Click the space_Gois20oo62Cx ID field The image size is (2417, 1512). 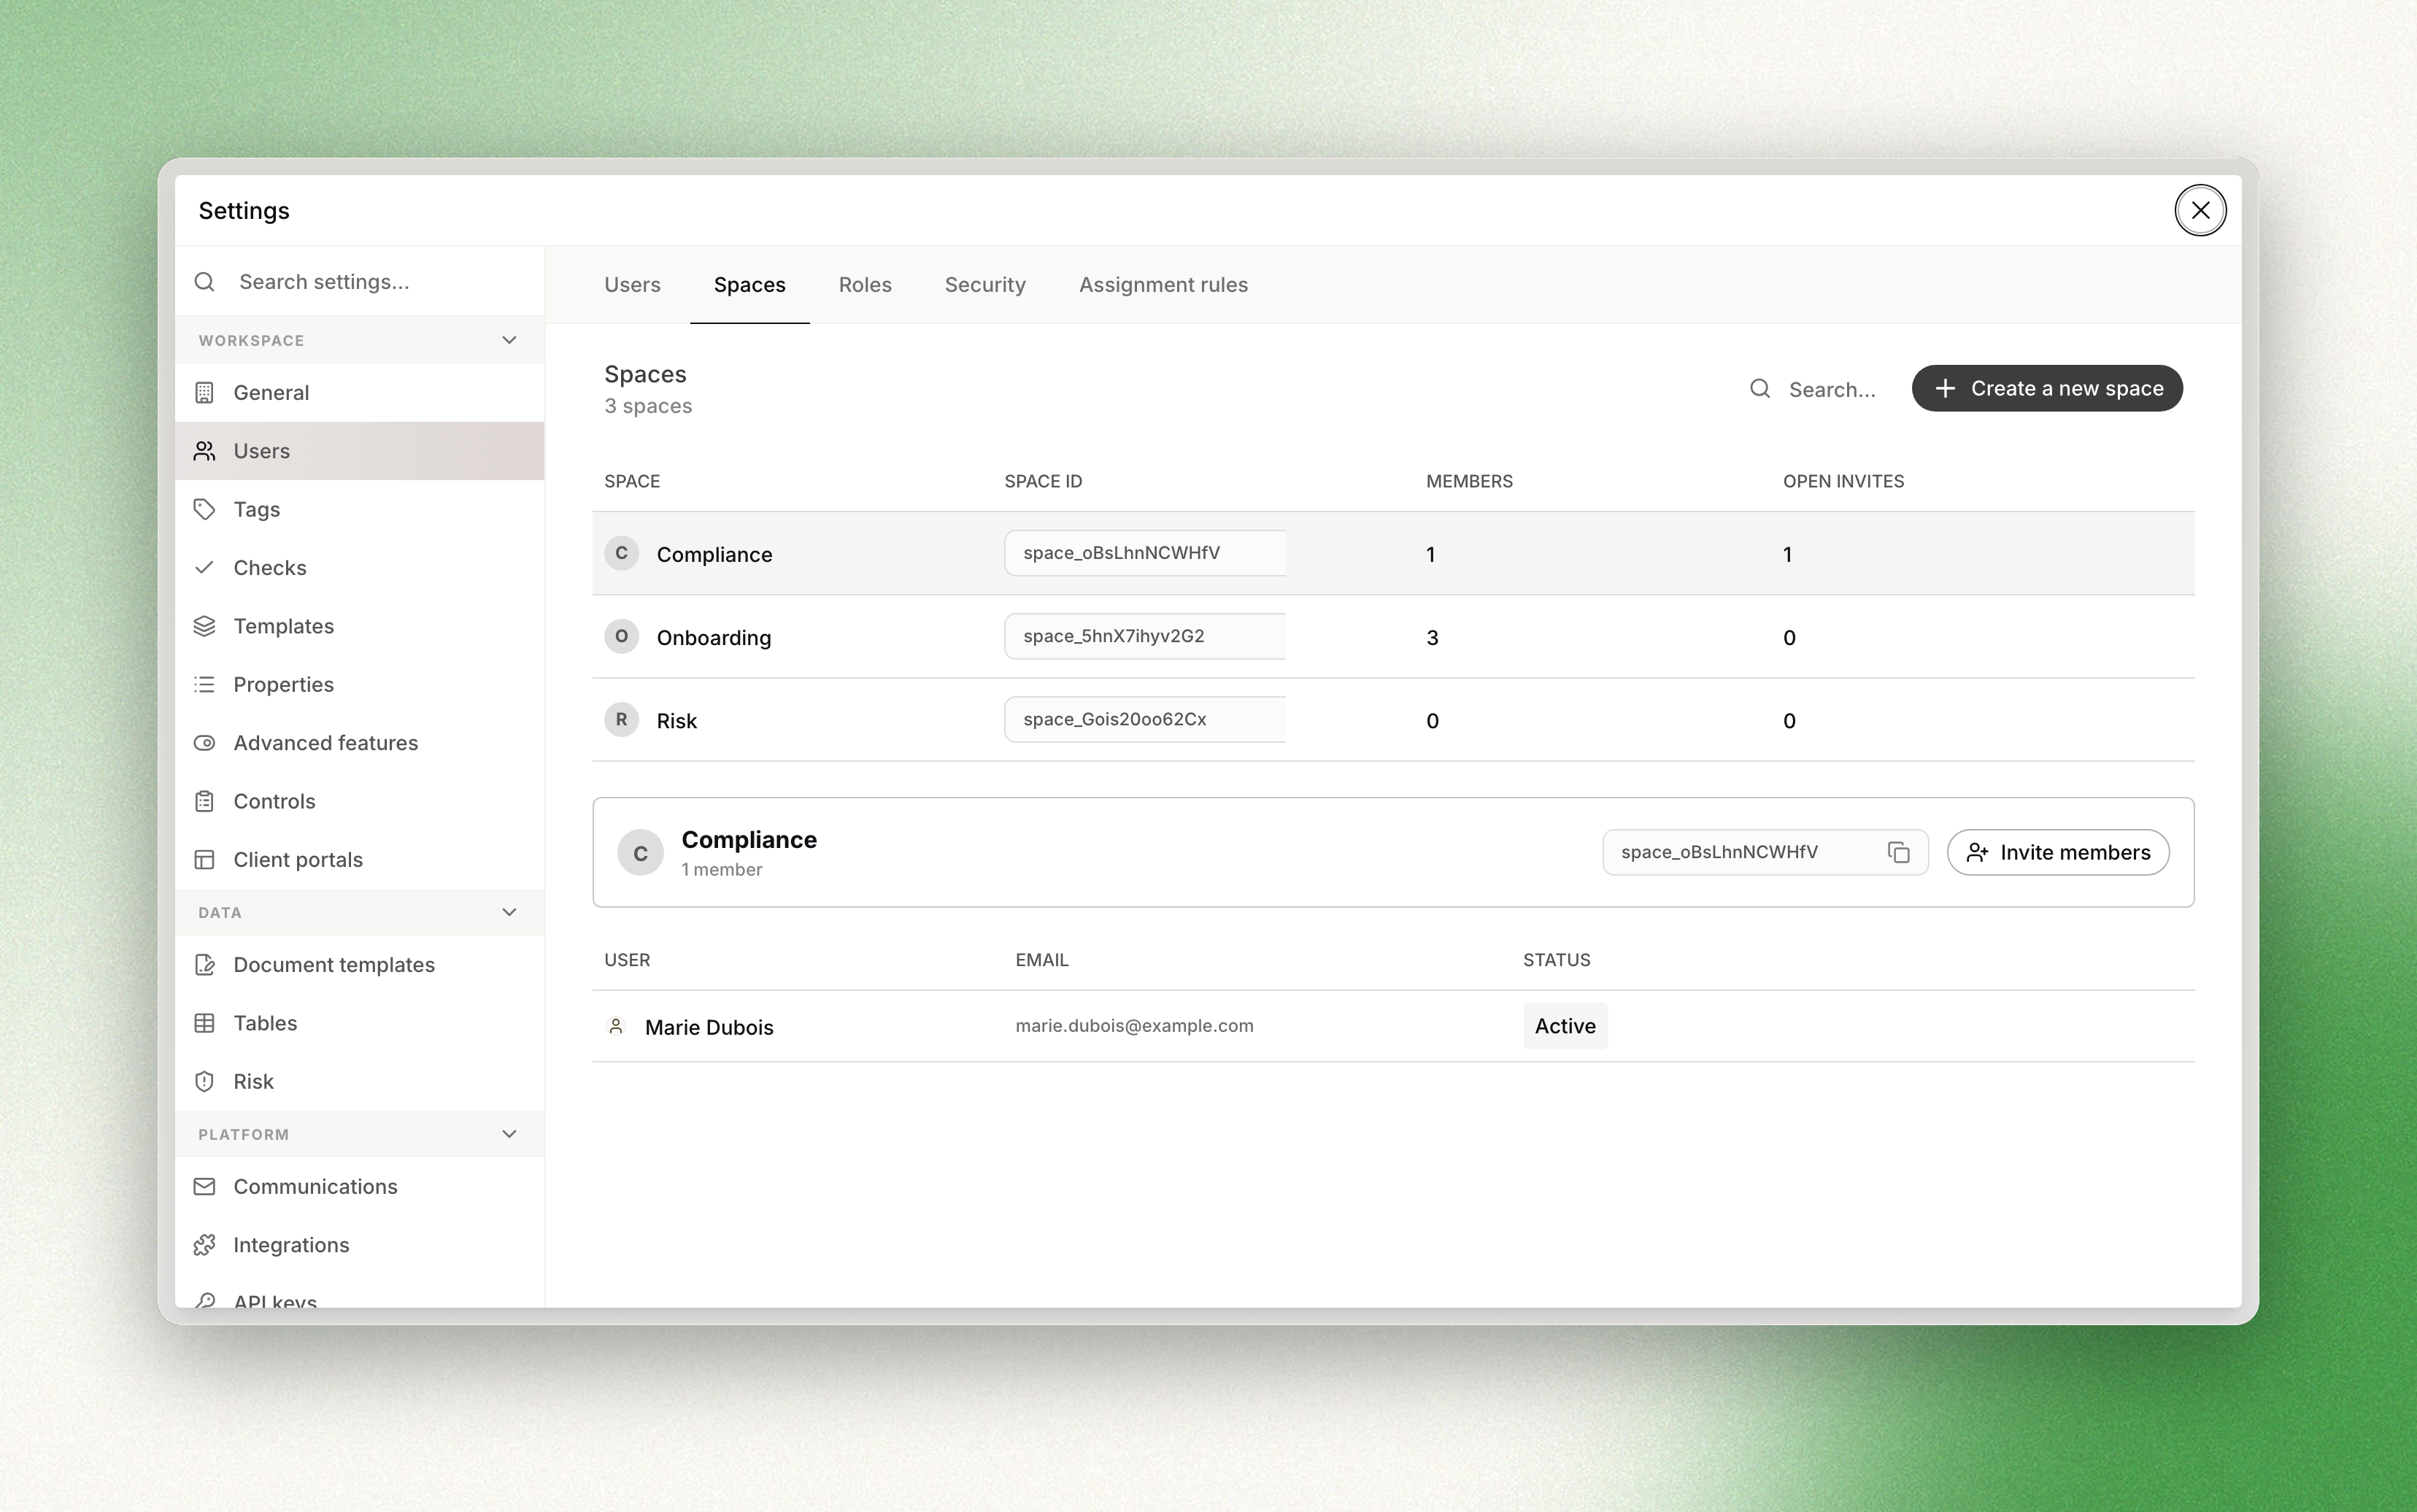[1145, 719]
